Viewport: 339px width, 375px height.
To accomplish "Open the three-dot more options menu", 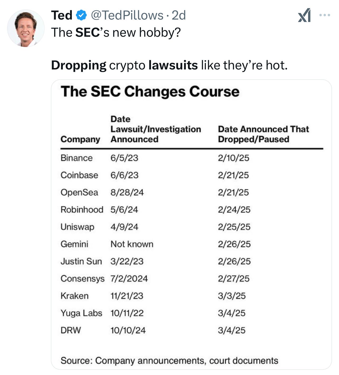I will click(324, 15).
